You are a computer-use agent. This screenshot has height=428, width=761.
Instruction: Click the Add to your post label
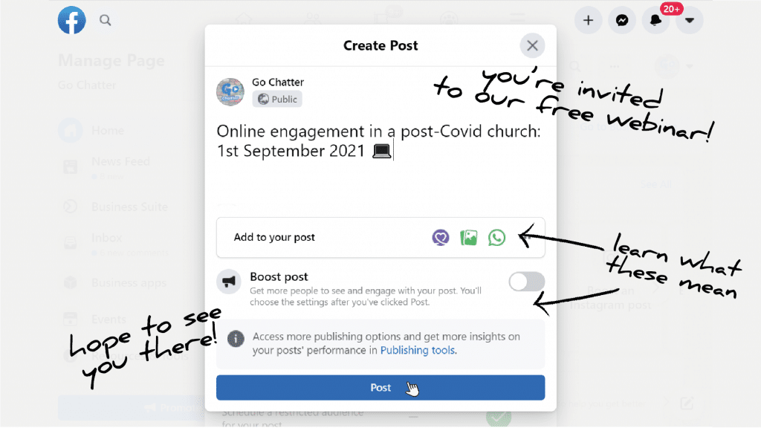[274, 237]
